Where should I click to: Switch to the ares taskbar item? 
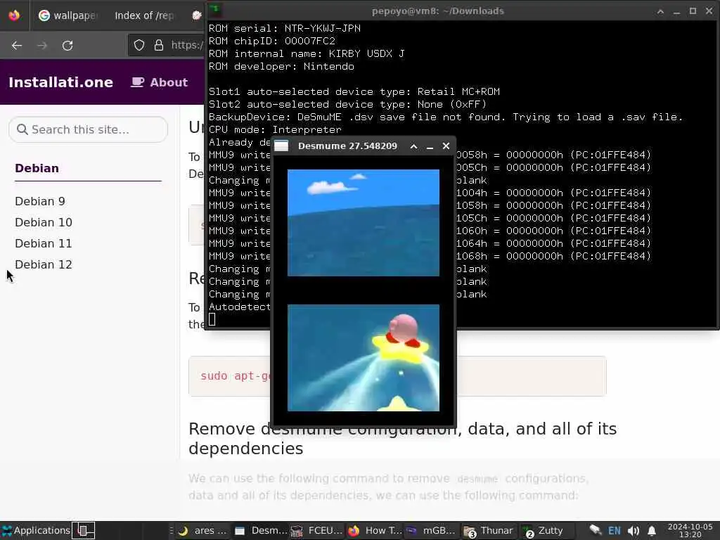coord(202,531)
